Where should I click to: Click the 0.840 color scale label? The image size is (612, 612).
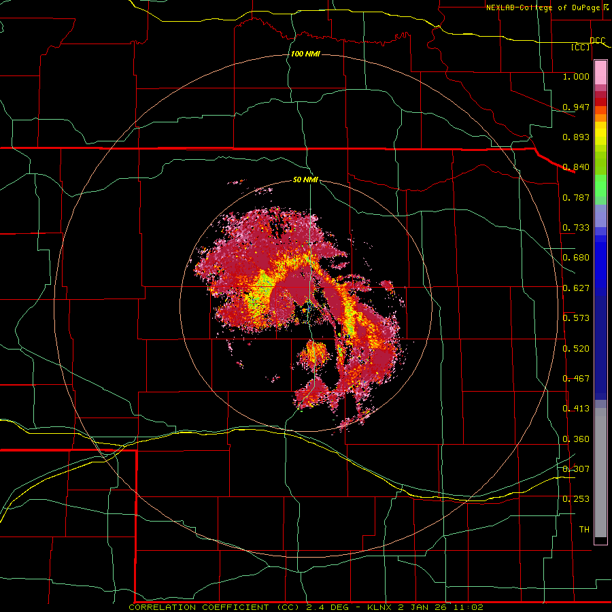coord(576,167)
